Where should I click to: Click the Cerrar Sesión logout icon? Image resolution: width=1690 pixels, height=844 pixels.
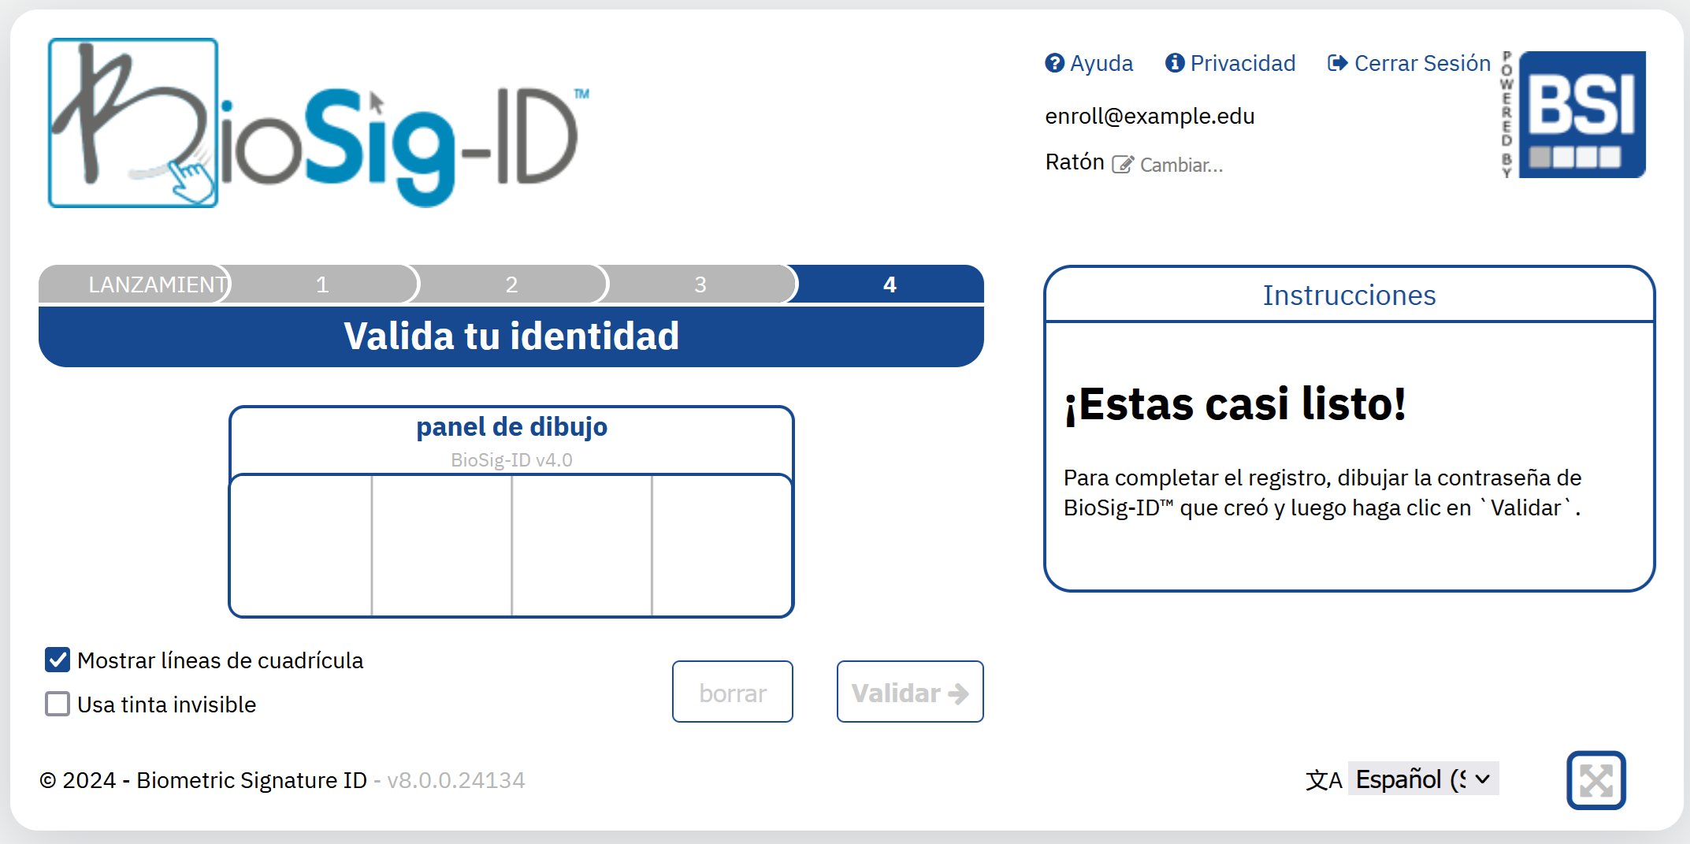(1338, 63)
